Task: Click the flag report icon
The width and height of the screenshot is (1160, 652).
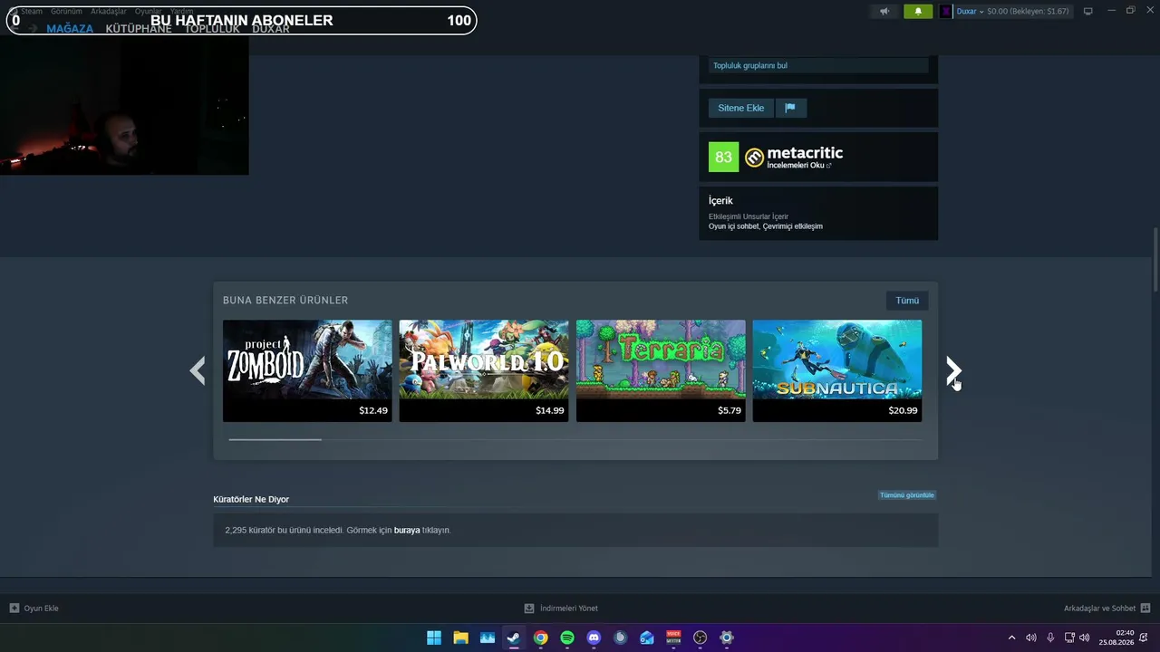Action: (790, 108)
